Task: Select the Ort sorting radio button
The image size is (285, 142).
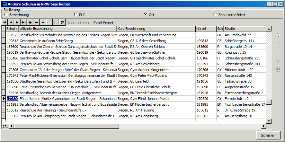Action: click(146, 15)
